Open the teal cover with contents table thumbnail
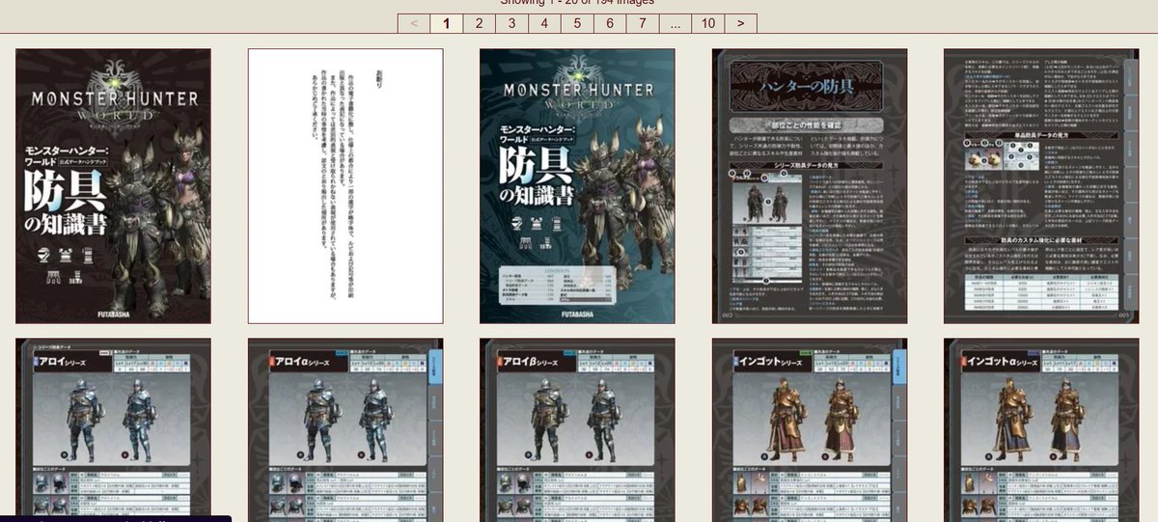This screenshot has height=522, width=1158. [x=577, y=186]
